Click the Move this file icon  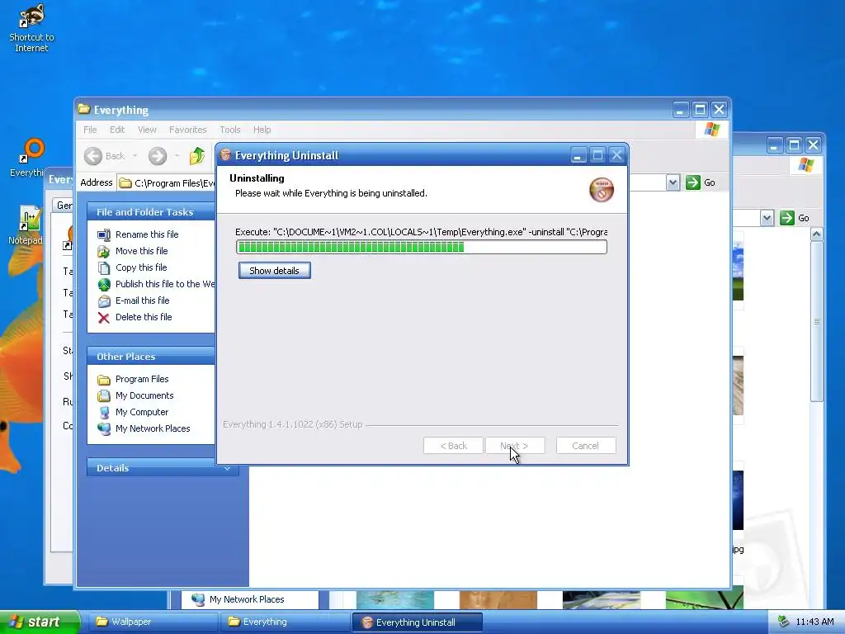coord(103,251)
